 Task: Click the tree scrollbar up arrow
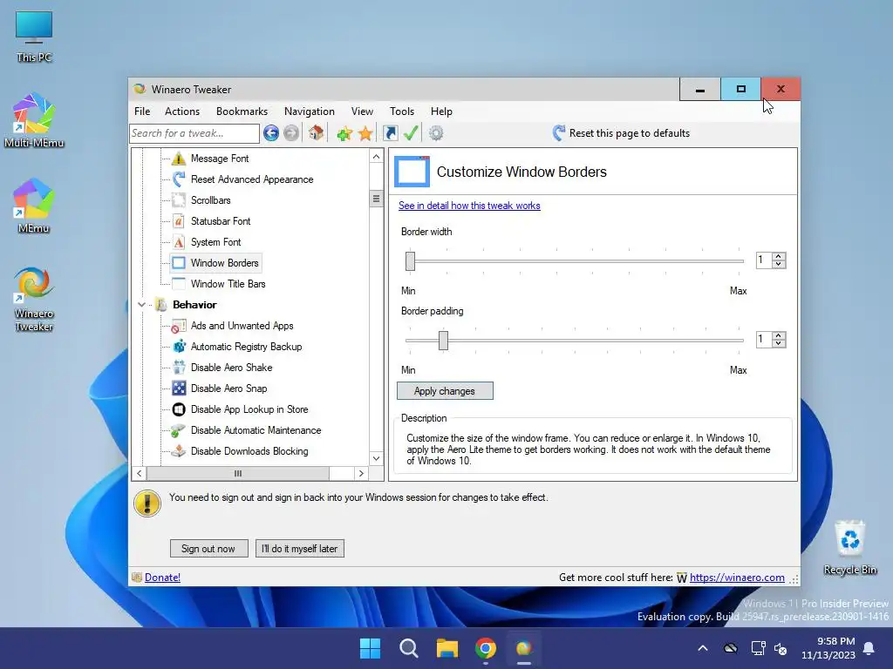pyautogui.click(x=376, y=157)
